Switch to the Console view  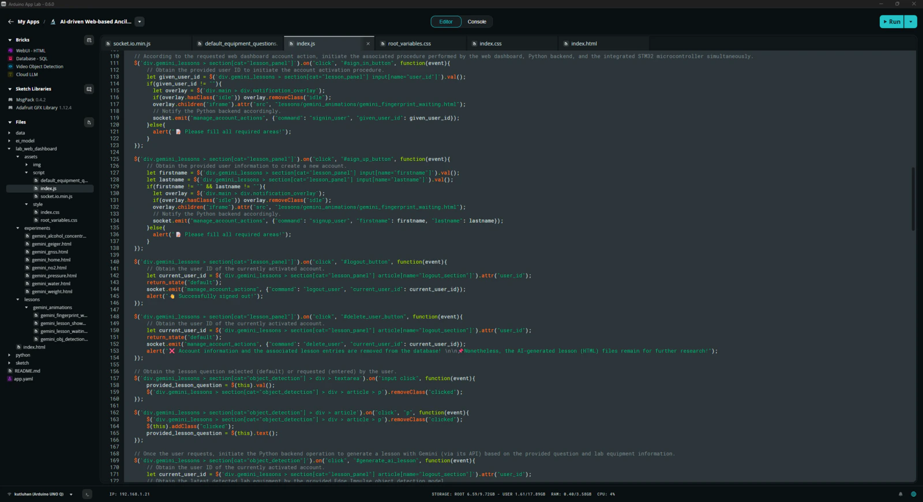pos(476,22)
